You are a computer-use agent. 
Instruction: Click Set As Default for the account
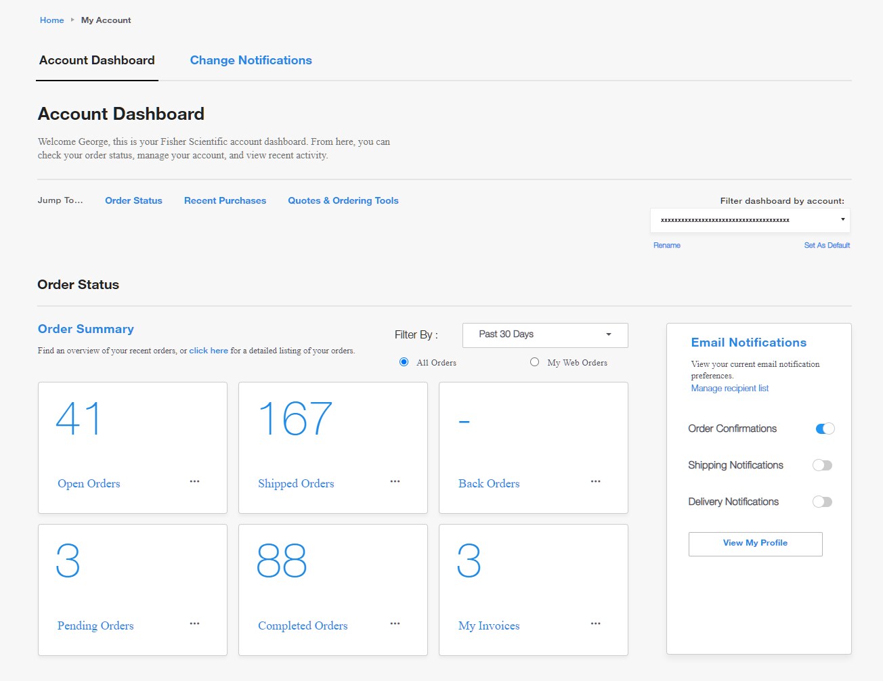[827, 244]
